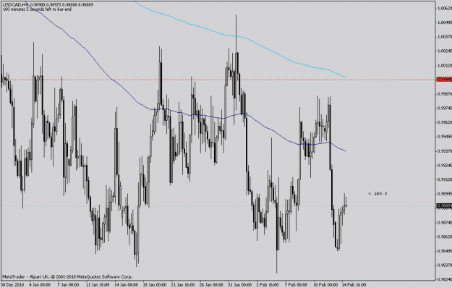Click the 14 Jan 08:00 time label

[x=127, y=285]
